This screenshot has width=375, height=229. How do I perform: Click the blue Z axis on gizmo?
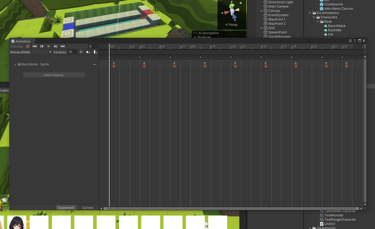(235, 16)
